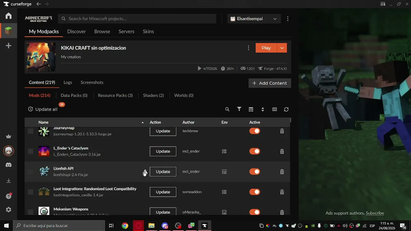Open the sort order arrows in toolbar

click(x=263, y=109)
